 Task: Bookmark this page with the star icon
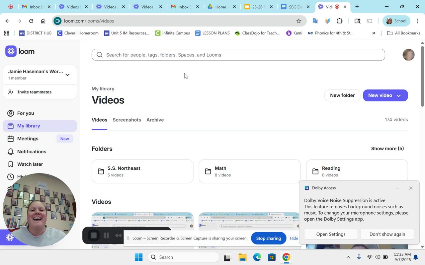pos(299,21)
